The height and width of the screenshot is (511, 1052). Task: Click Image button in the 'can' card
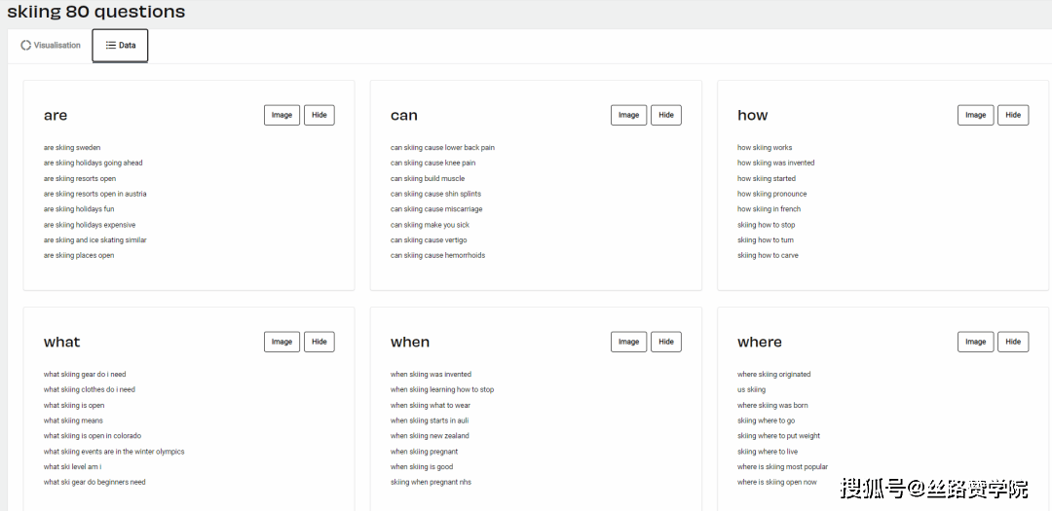tap(628, 115)
